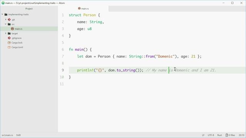The image size is (246, 138).
Task: Click the Atom logo in title bar
Action: [x=3, y=3]
